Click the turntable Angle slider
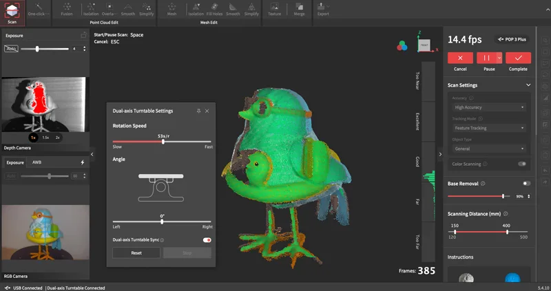Viewport: 551px width, 291px height. pyautogui.click(x=162, y=222)
